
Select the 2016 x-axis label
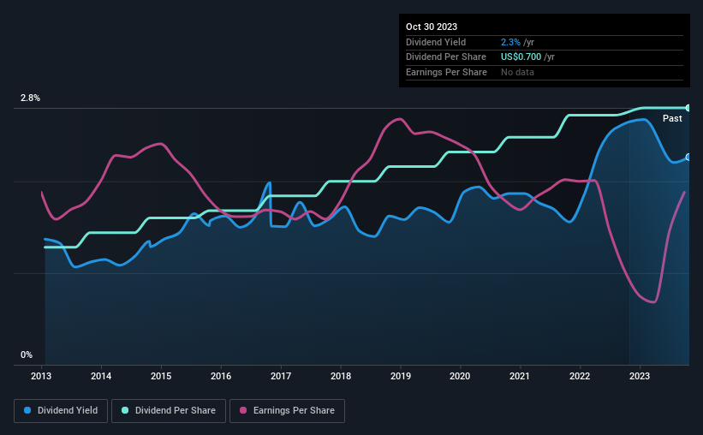pos(221,376)
